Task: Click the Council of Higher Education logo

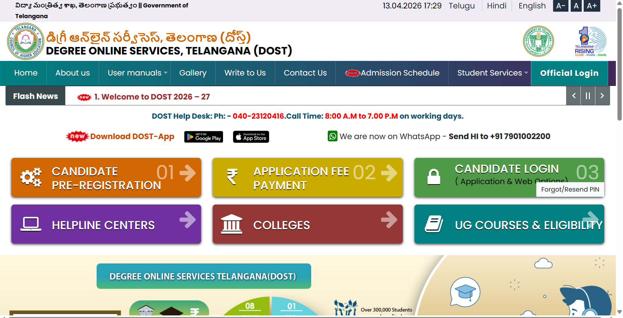Action: (x=25, y=41)
